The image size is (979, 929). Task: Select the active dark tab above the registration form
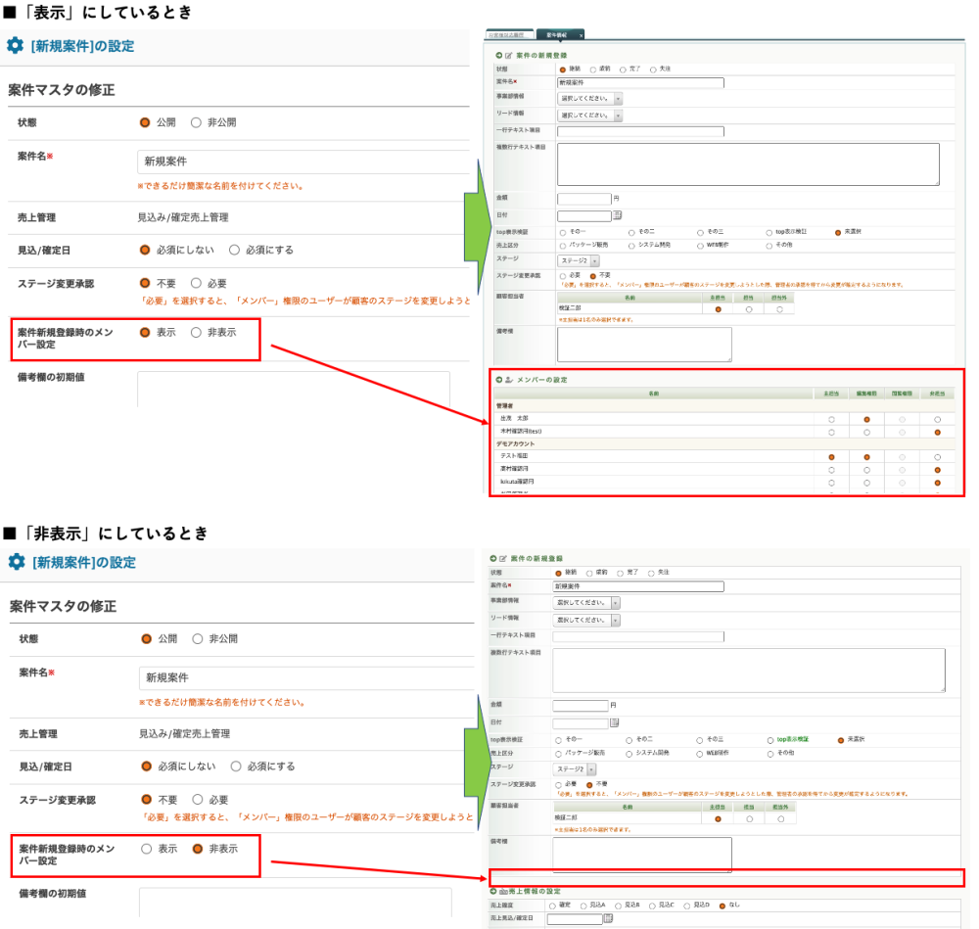(x=556, y=35)
